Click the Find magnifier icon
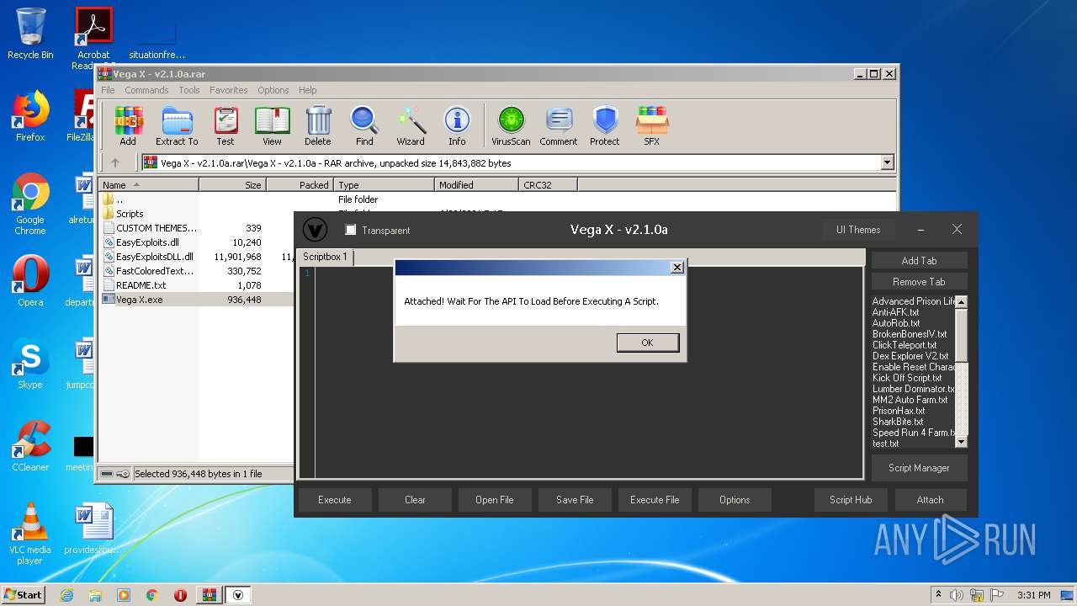The width and height of the screenshot is (1077, 606). pyautogui.click(x=364, y=125)
